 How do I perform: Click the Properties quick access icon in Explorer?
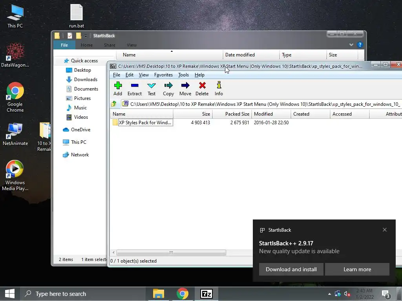70,36
